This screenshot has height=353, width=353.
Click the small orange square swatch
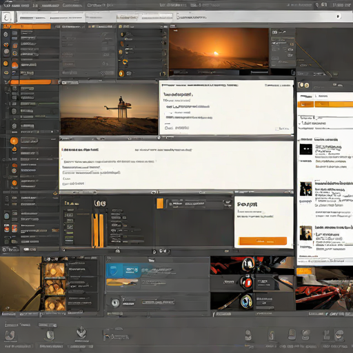(x=160, y=203)
